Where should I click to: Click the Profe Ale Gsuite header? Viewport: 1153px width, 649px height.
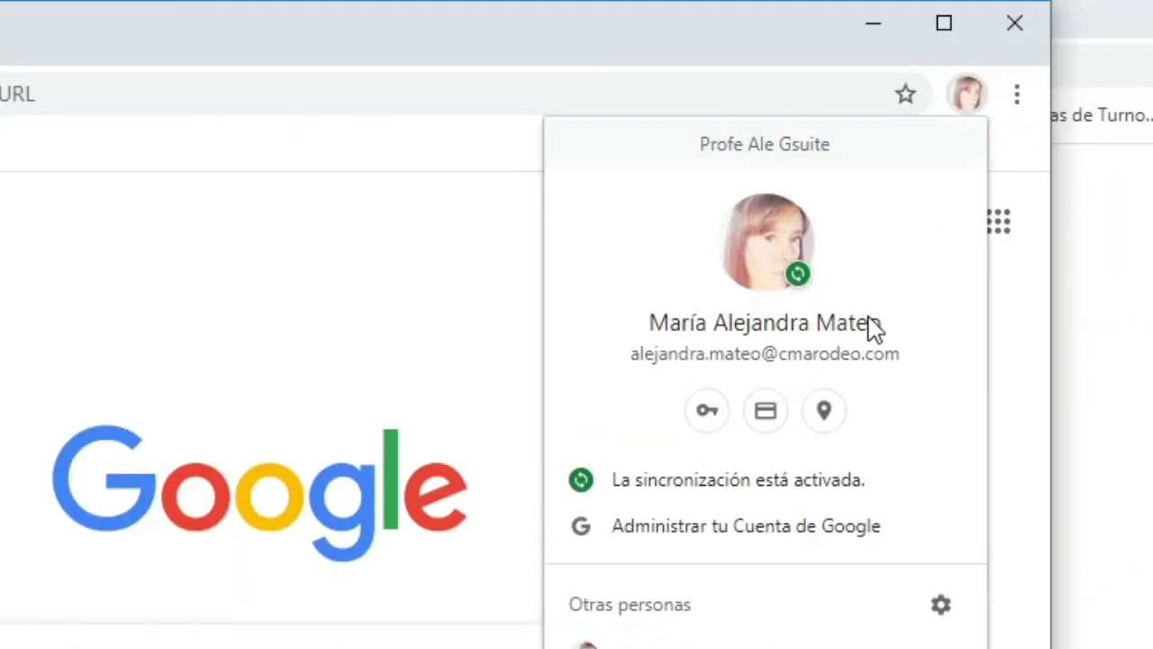click(765, 144)
